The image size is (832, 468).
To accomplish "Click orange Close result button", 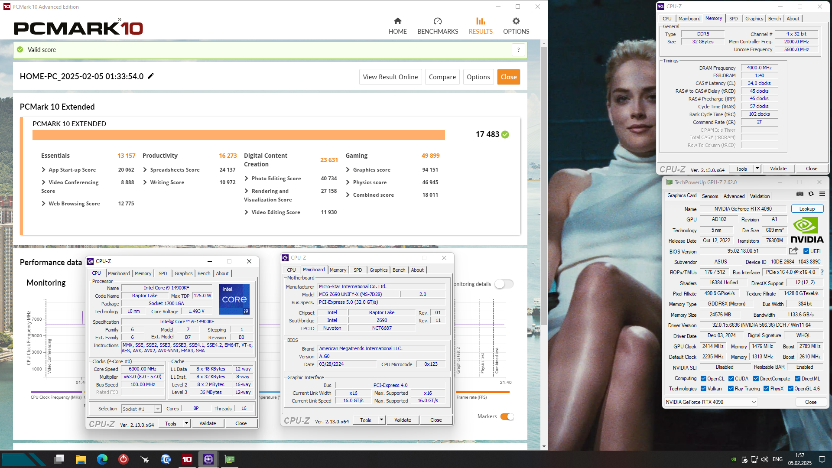I will point(509,77).
